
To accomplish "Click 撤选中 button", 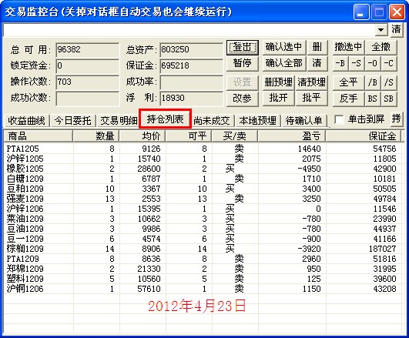I will [x=348, y=47].
